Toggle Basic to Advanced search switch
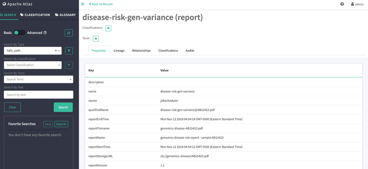368x169 pixels. tap(19, 33)
